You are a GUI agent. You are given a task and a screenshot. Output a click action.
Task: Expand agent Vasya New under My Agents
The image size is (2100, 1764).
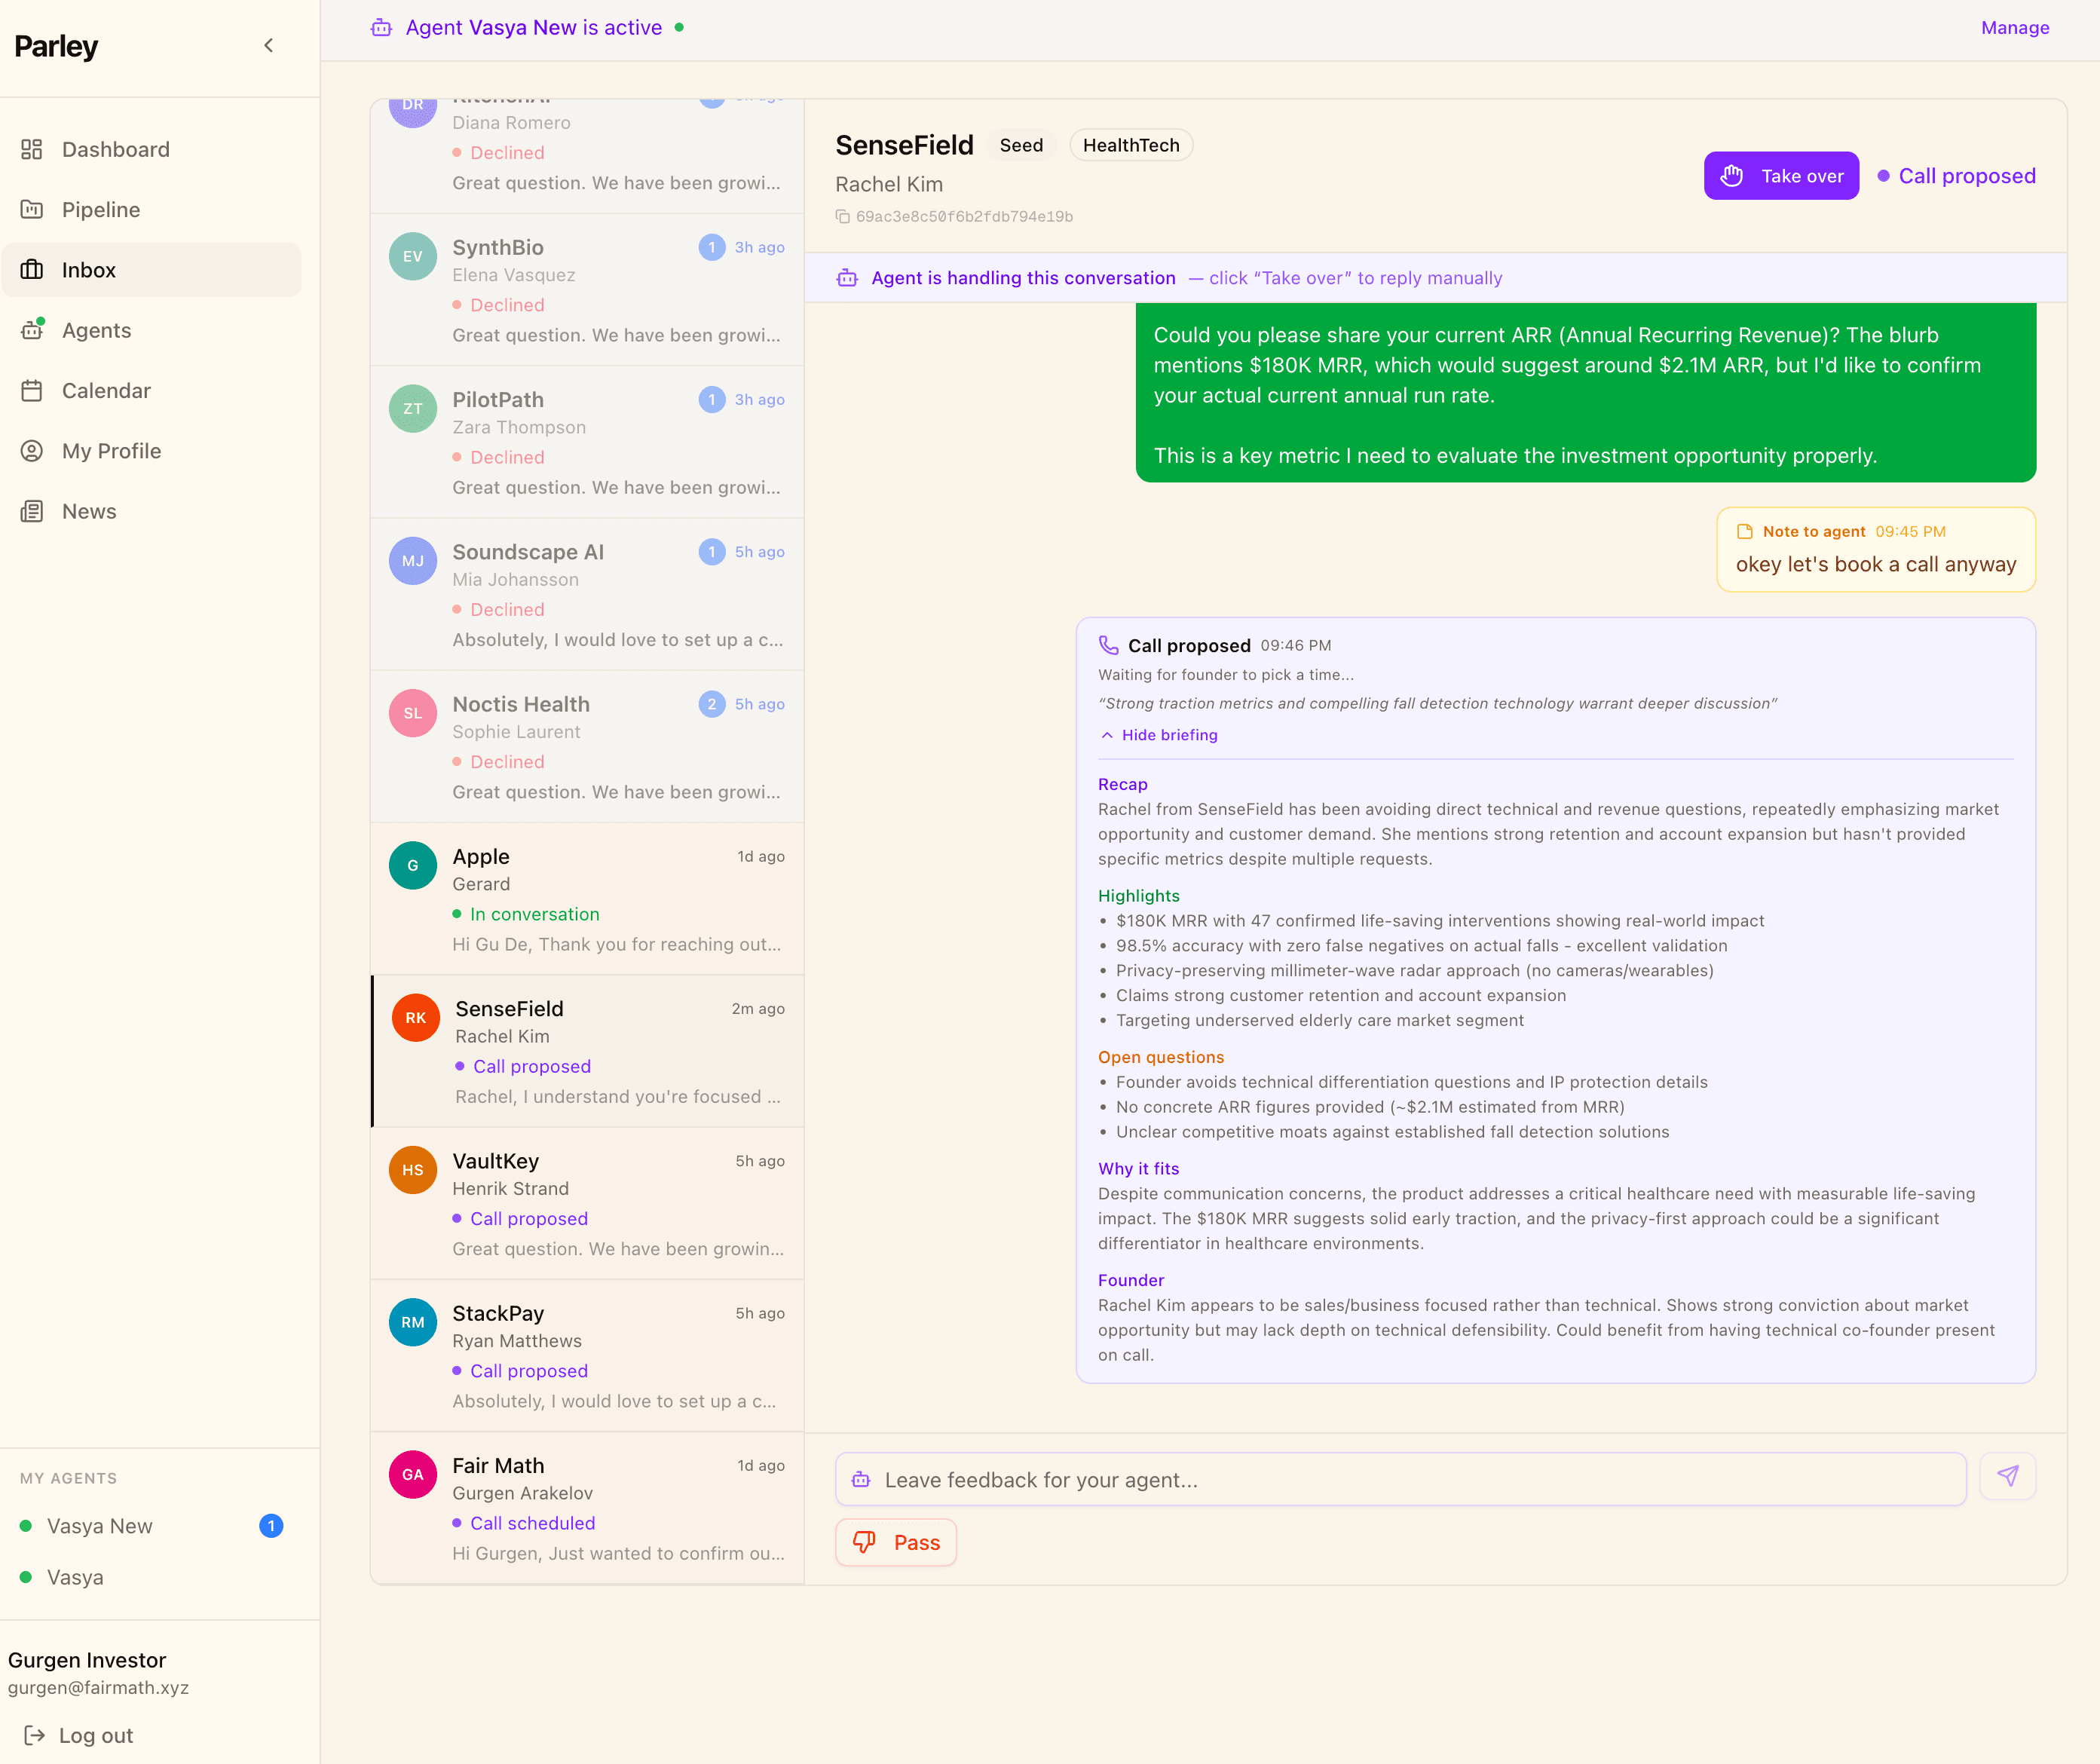point(99,1525)
